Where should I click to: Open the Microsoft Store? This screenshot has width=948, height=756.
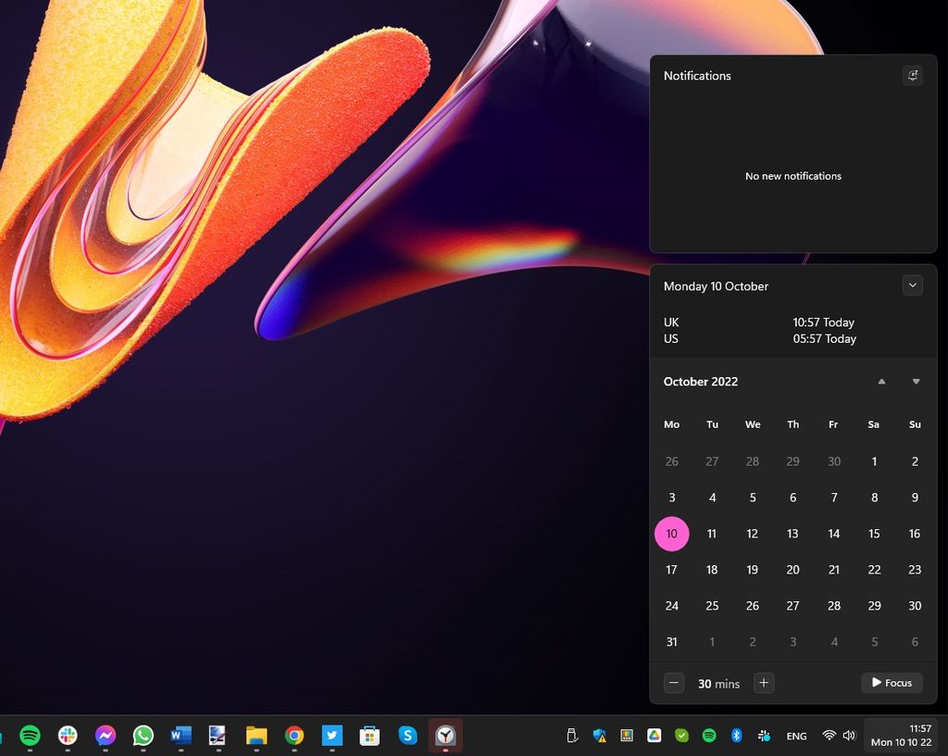pos(370,735)
